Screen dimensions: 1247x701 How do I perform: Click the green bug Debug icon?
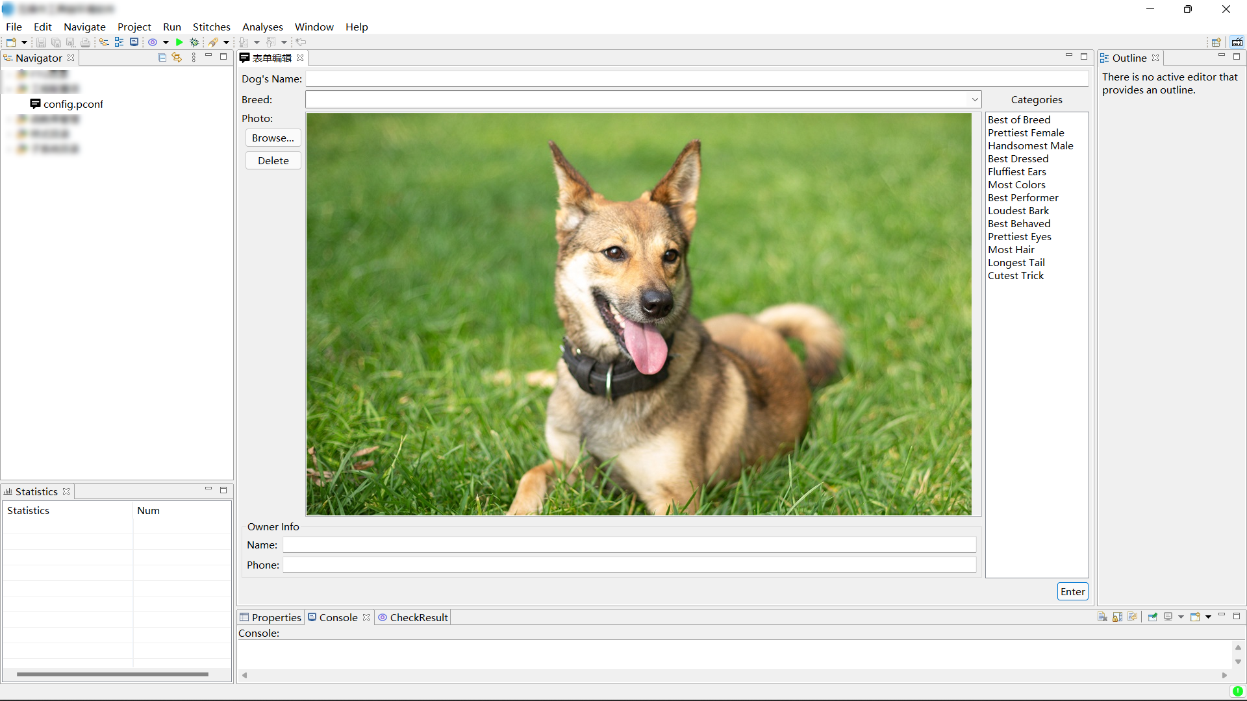[x=194, y=42]
